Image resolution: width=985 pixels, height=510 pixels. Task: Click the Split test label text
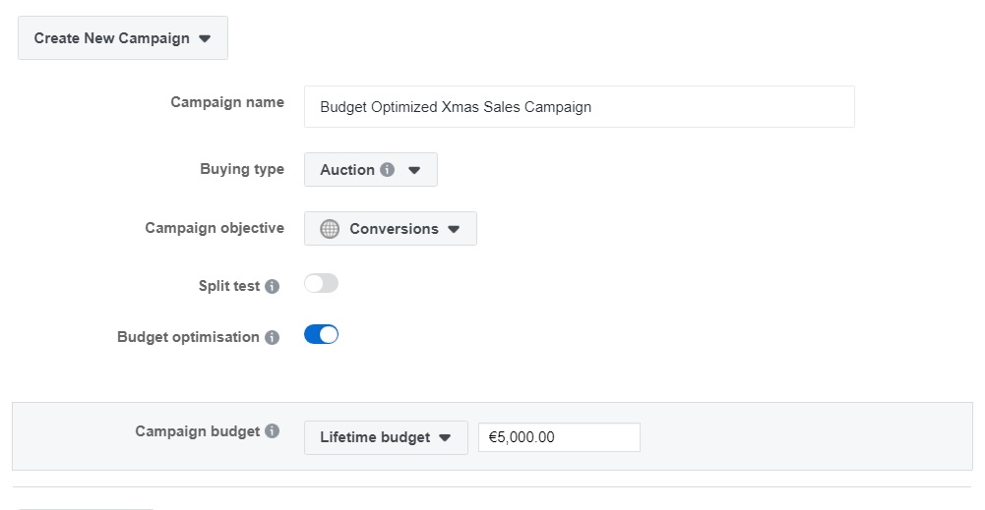coord(228,286)
